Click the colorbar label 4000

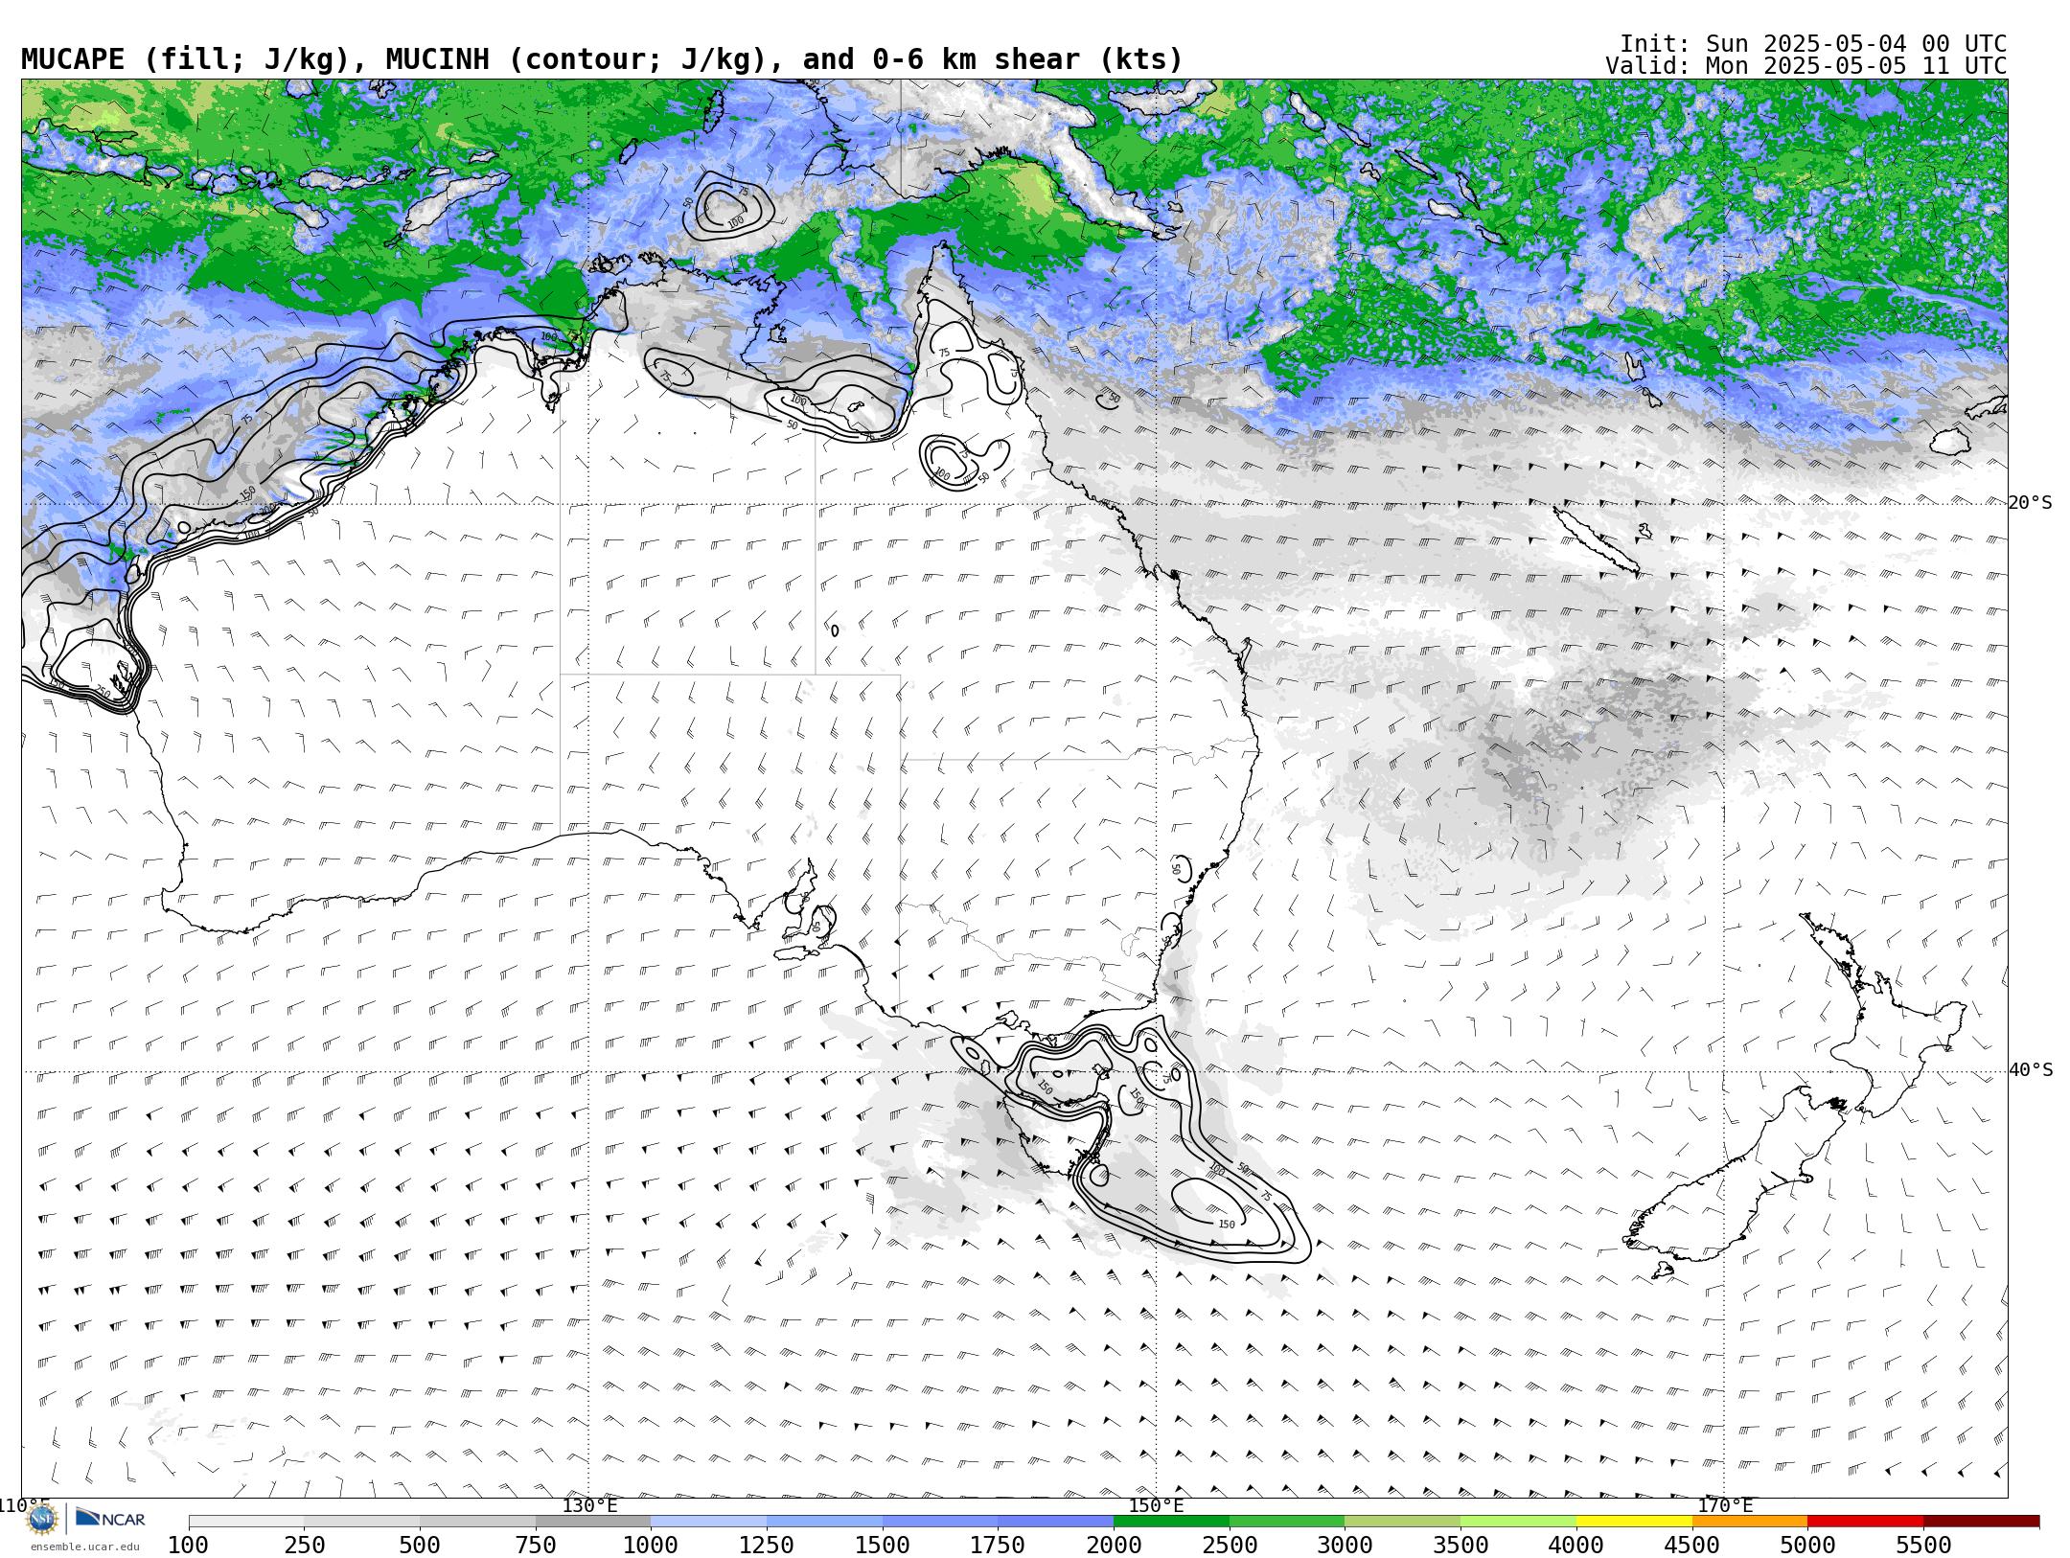(1576, 1546)
